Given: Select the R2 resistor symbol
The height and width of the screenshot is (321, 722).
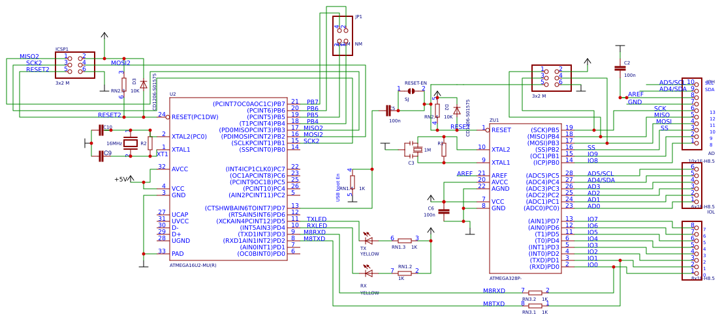Looking at the screenshot, I should [x=150, y=143].
